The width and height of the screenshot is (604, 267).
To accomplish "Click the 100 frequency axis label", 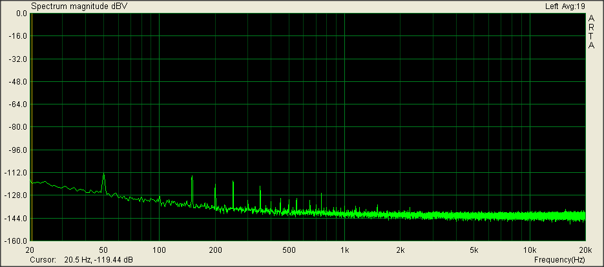I will coord(159,249).
